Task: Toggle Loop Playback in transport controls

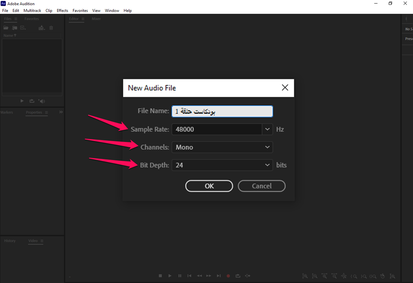Action: pos(238,276)
